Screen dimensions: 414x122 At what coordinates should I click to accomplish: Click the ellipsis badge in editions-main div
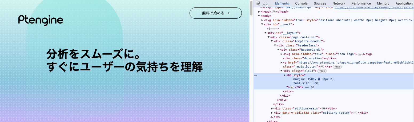coord(323,109)
